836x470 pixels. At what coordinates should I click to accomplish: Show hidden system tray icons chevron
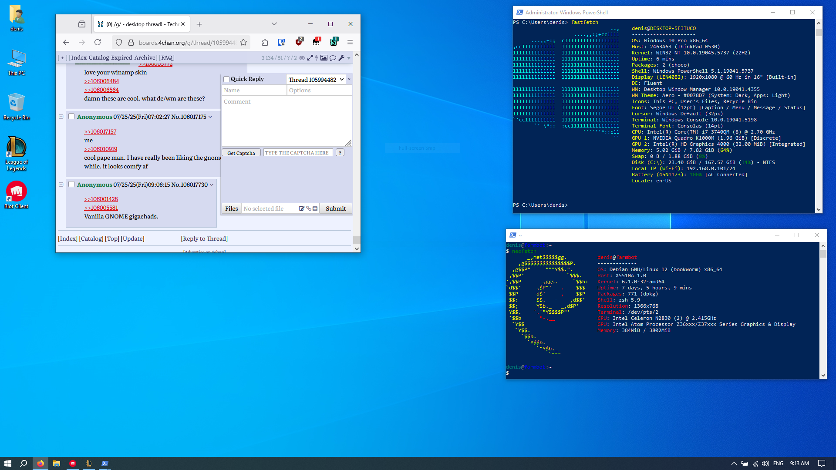pyautogui.click(x=734, y=463)
